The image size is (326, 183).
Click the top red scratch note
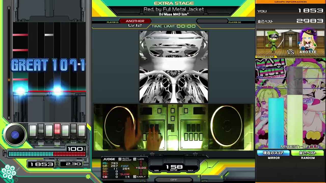point(20,35)
